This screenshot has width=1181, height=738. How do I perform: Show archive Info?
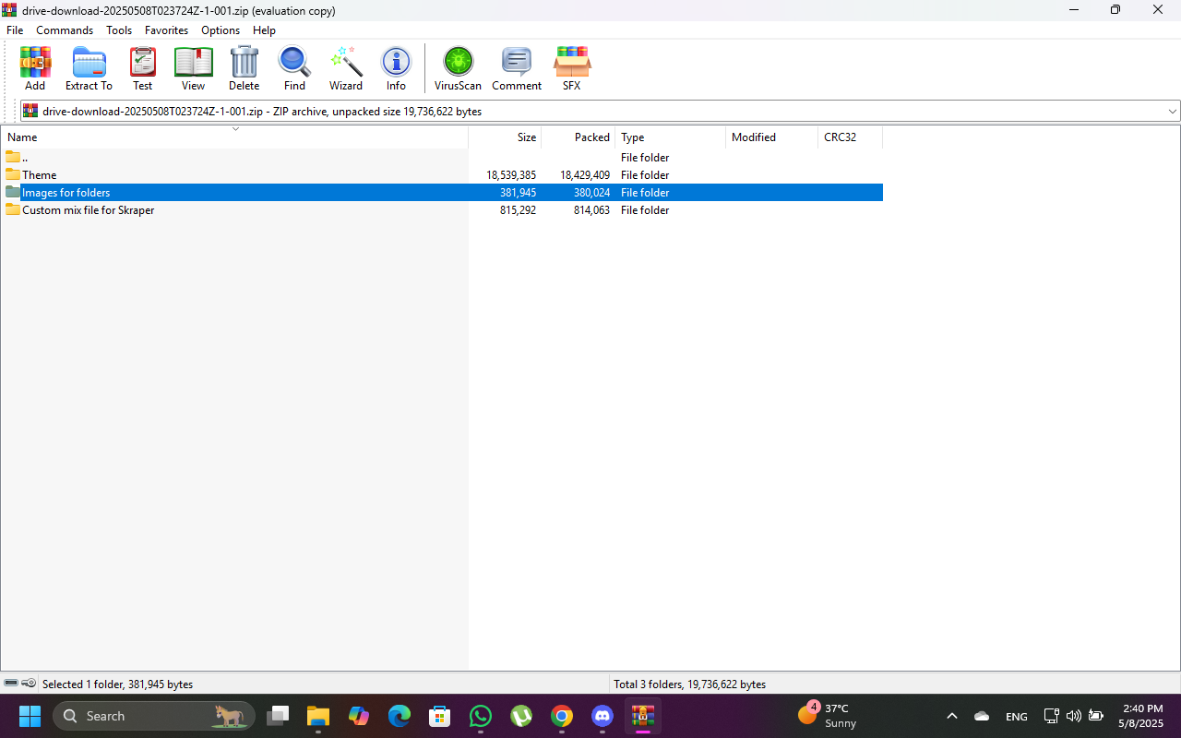tap(396, 69)
